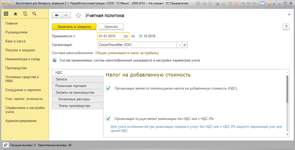Open Favorites star in sidebar toolbar
The width and height of the screenshot is (295, 150).
pyautogui.click(x=15, y=14)
